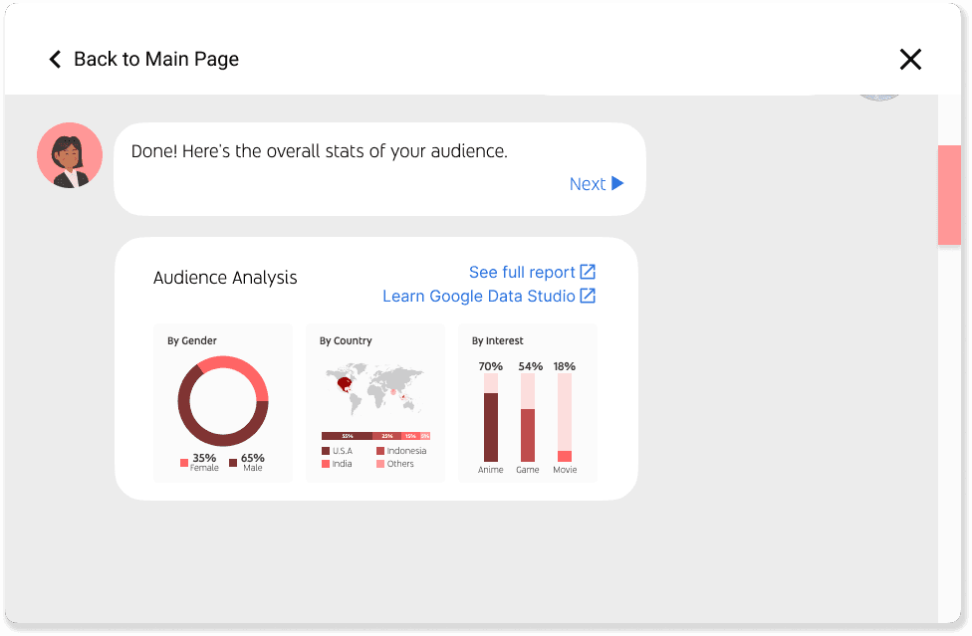Click the Anime interest bar
This screenshot has height=636, width=972.
tap(491, 417)
